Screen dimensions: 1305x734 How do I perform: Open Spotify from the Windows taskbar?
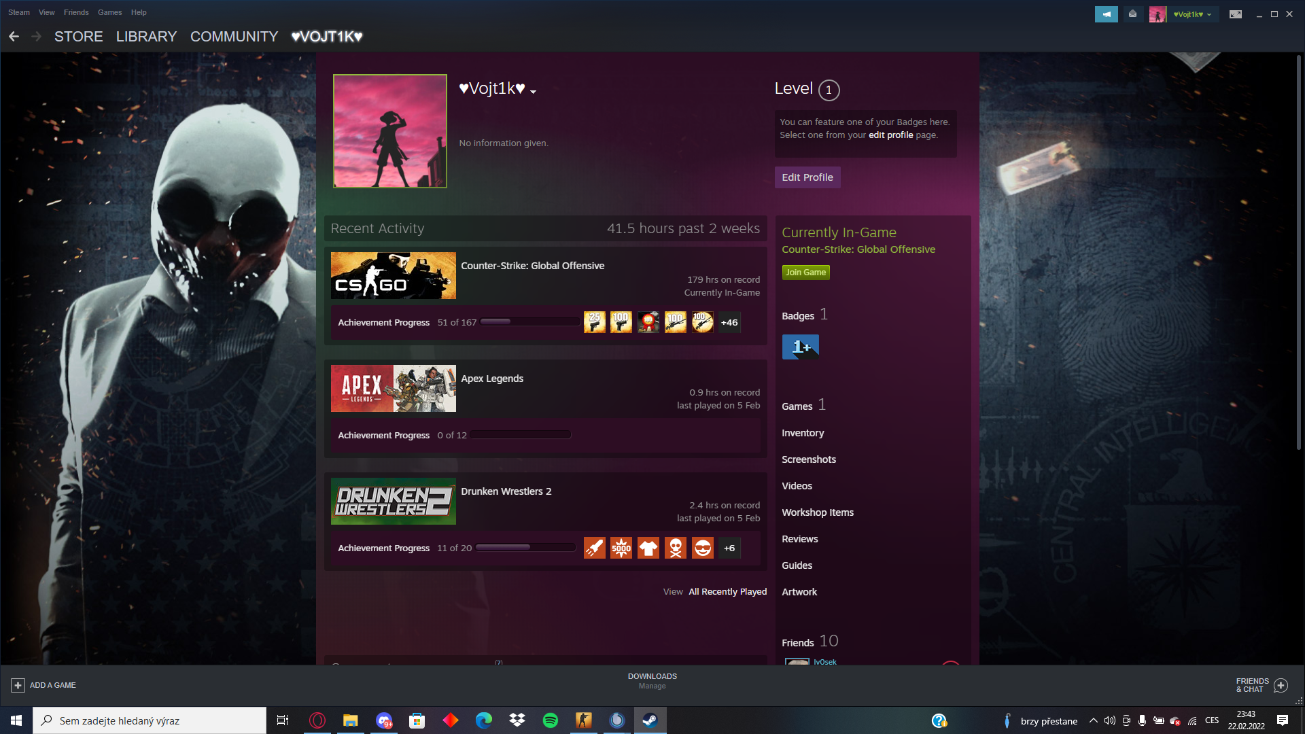pyautogui.click(x=550, y=720)
